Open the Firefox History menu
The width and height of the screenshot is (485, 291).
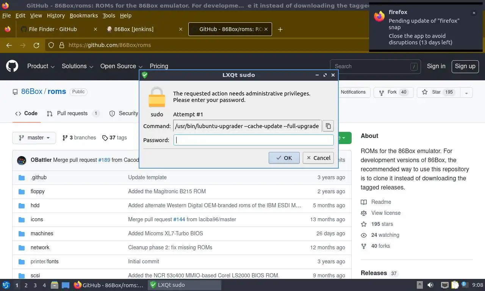pyautogui.click(x=56, y=16)
